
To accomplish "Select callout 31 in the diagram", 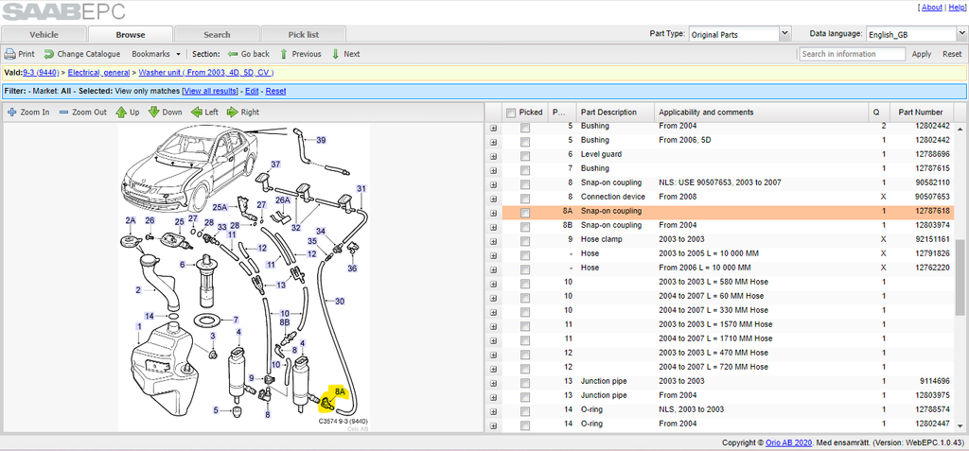I will [361, 188].
